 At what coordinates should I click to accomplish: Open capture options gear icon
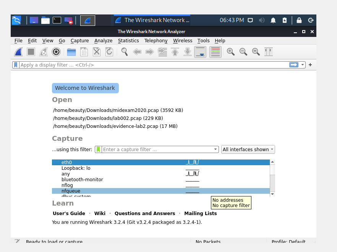[56, 52]
